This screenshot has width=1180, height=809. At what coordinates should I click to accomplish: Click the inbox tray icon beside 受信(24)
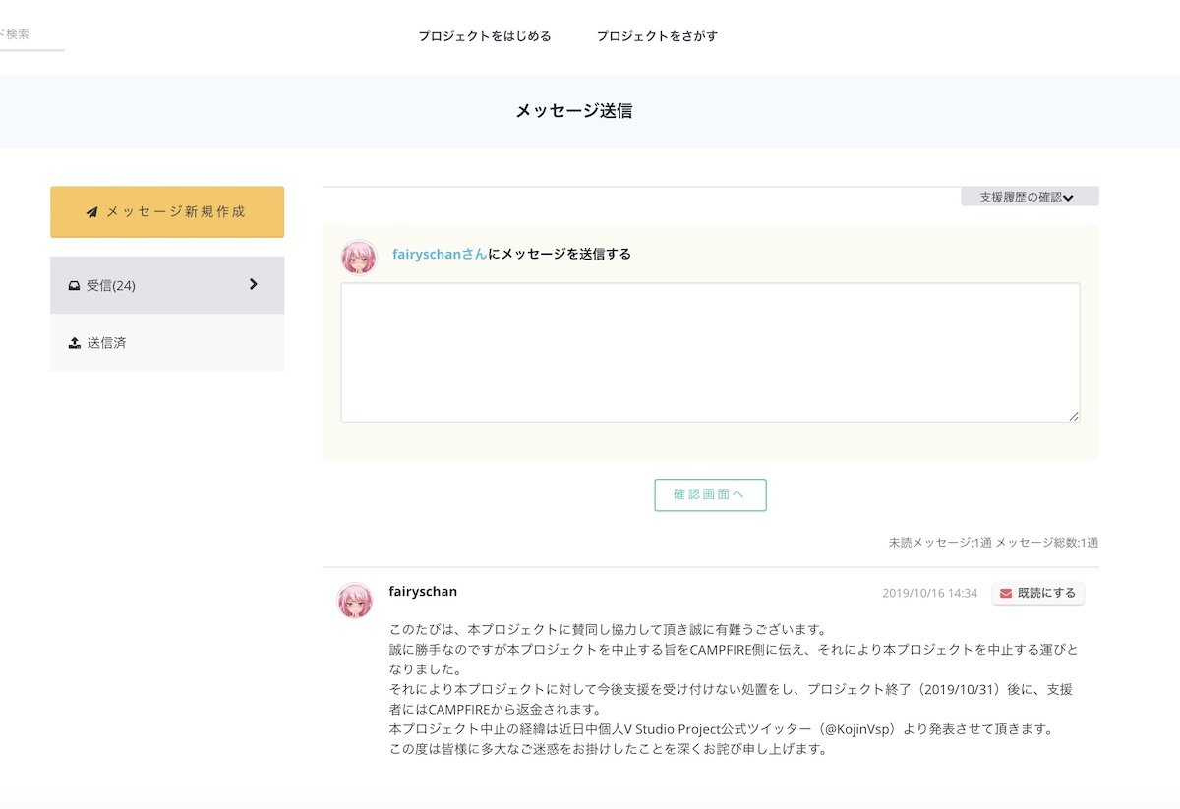74,286
